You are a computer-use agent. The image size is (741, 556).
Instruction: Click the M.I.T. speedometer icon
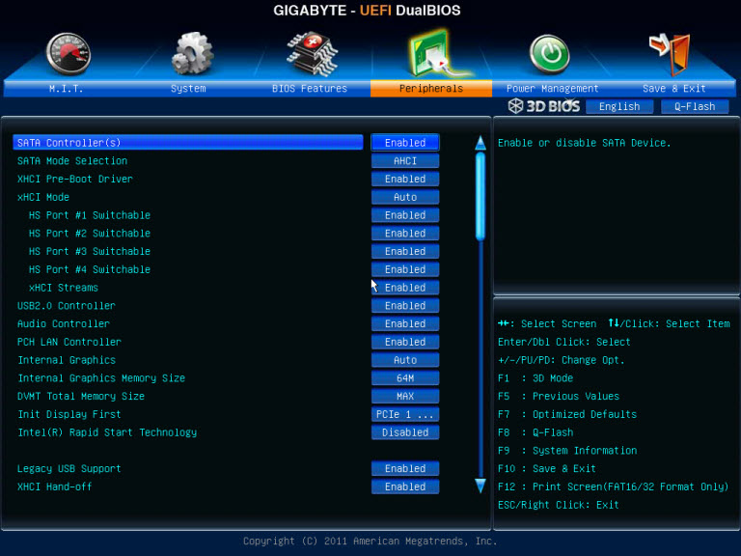click(x=69, y=53)
